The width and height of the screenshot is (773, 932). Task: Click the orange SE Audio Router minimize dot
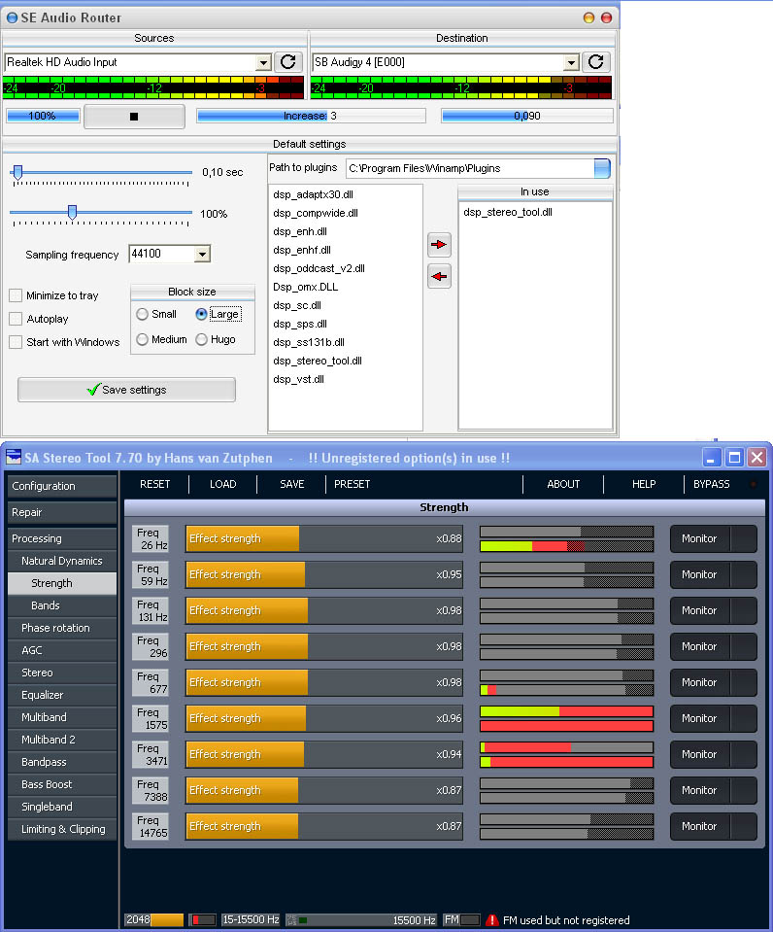click(588, 17)
